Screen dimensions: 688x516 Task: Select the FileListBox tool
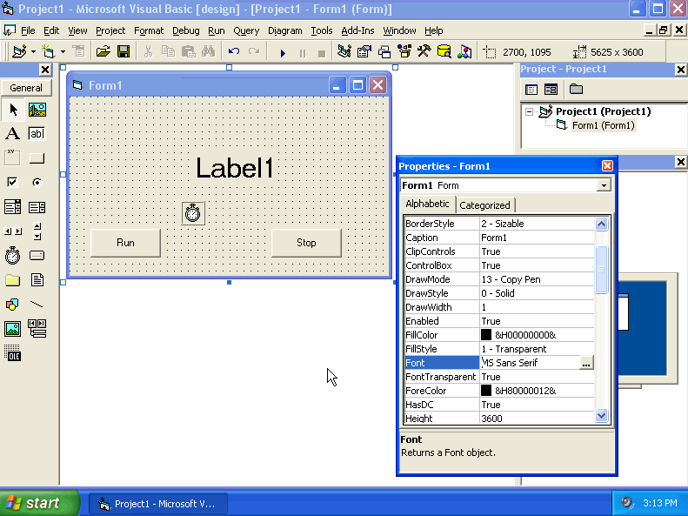pyautogui.click(x=37, y=280)
